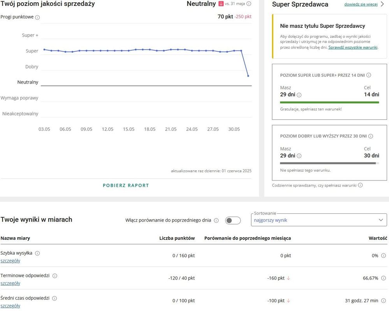Click info icon beside vs. 31 maja
The image size is (389, 311).
[x=249, y=4]
